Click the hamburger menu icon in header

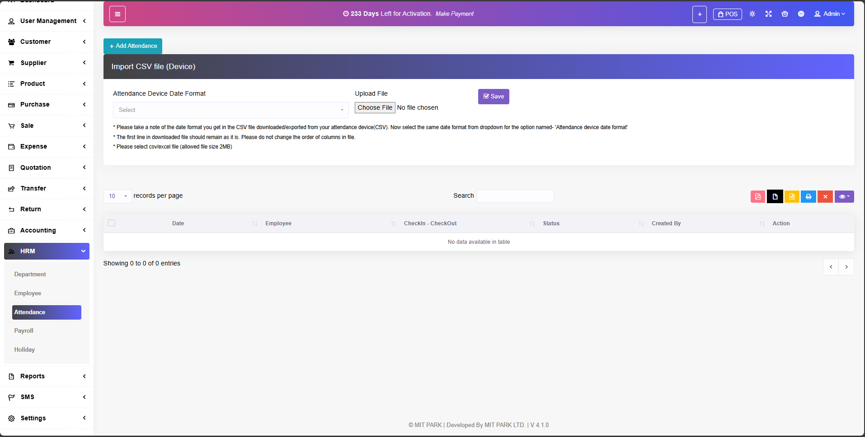(x=118, y=14)
